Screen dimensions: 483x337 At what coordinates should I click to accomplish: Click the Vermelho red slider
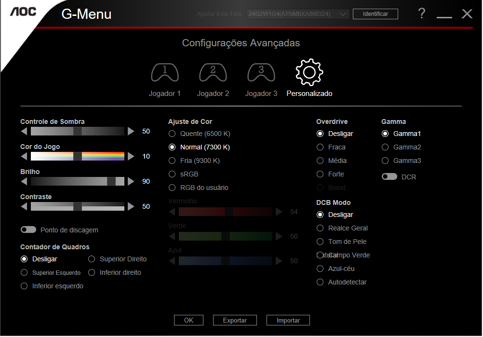tap(226, 212)
